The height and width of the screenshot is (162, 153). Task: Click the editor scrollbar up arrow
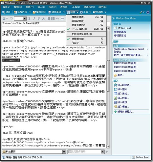(x=108, y=28)
